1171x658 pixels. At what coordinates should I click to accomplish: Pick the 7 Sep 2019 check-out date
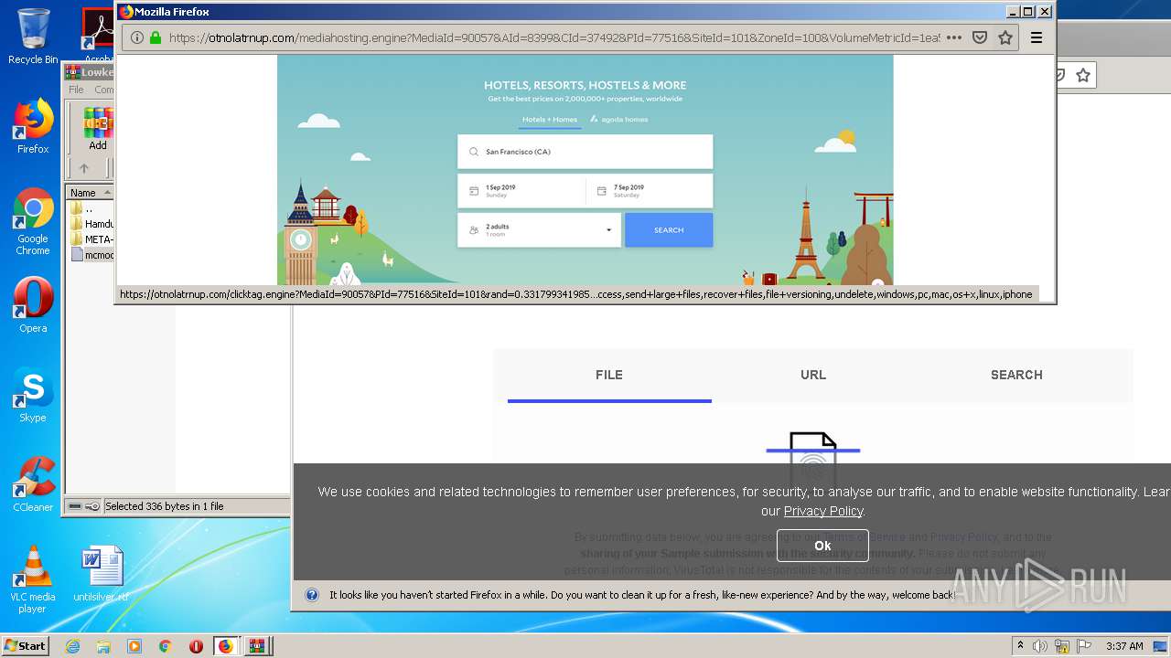649,190
